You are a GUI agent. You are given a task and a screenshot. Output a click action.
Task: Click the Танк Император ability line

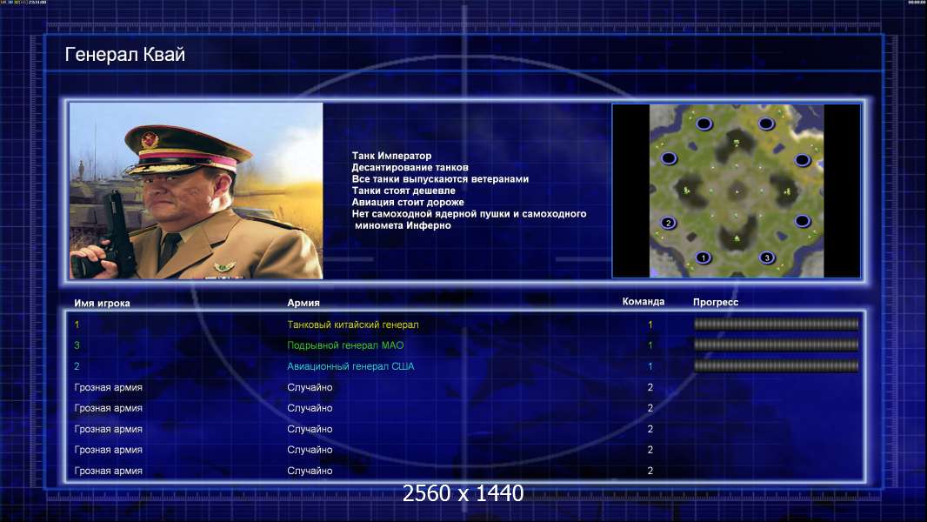391,156
